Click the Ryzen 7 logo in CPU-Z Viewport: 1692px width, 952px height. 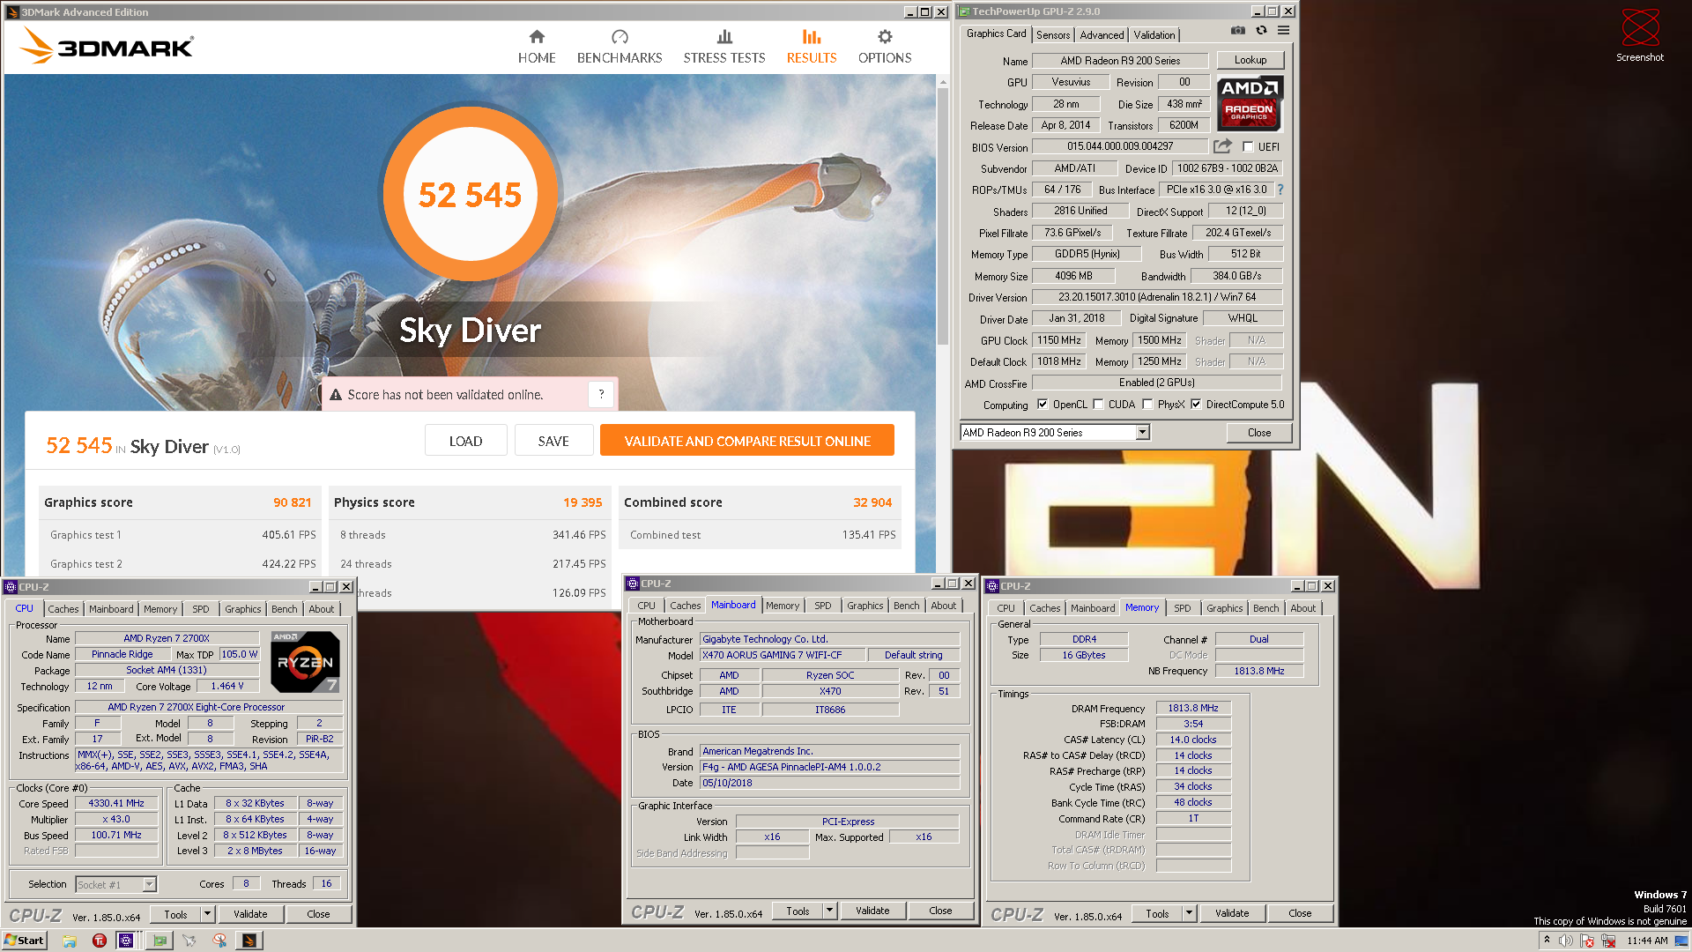tap(305, 661)
